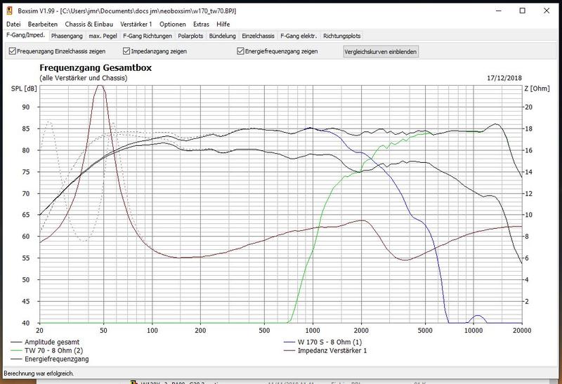Image resolution: width=562 pixels, height=384 pixels.
Task: Open the Polarplots tab
Action: pos(190,36)
